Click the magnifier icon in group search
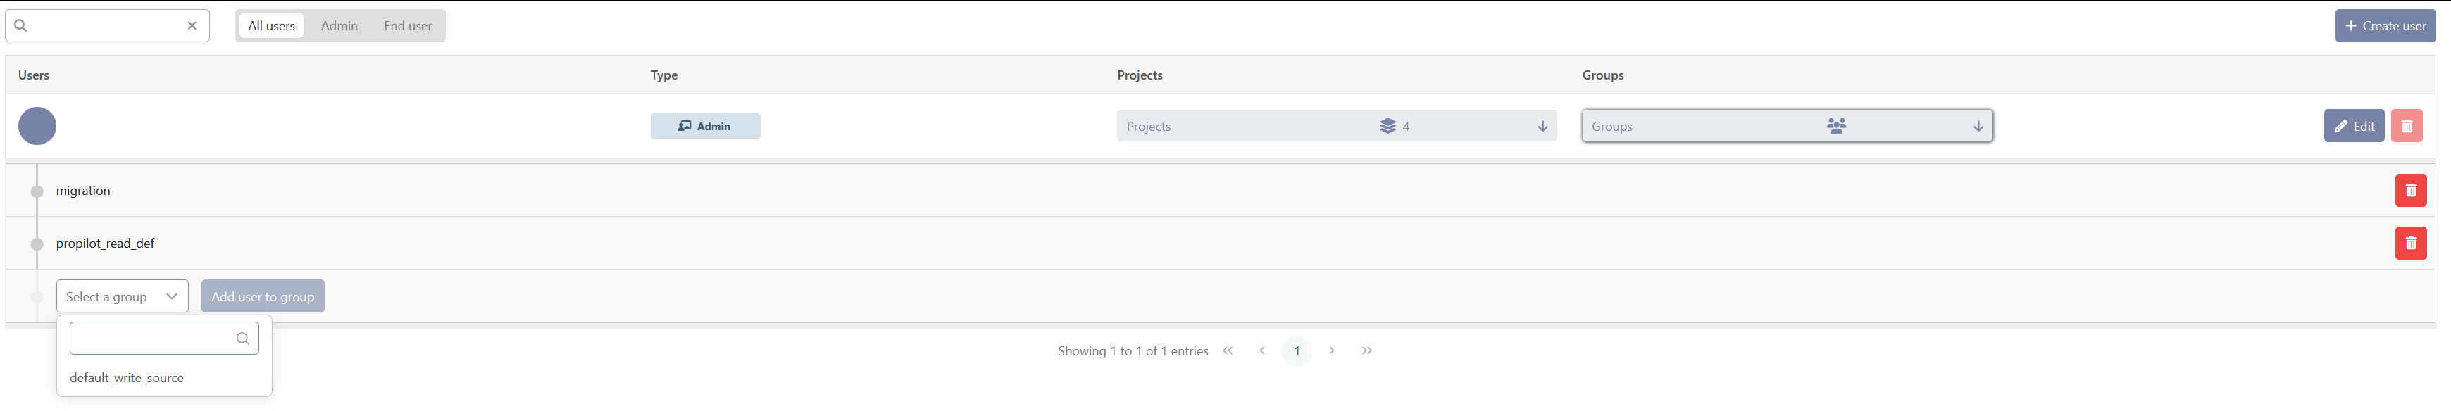Image resolution: width=2451 pixels, height=411 pixels. [x=242, y=339]
